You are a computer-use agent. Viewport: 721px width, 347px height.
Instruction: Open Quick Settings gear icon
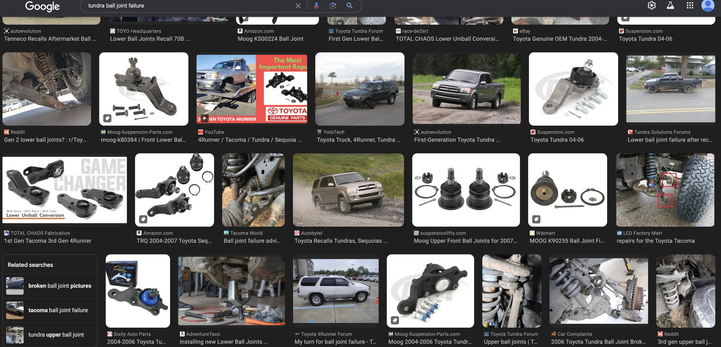652,6
